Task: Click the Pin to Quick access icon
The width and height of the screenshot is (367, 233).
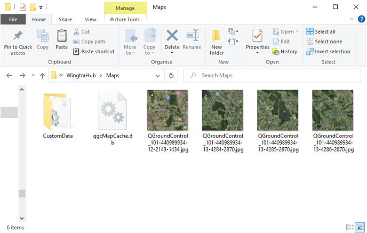Action: 18,36
